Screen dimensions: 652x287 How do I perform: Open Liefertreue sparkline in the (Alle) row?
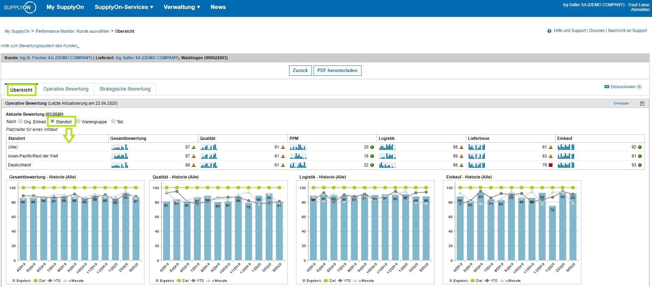[x=477, y=147]
